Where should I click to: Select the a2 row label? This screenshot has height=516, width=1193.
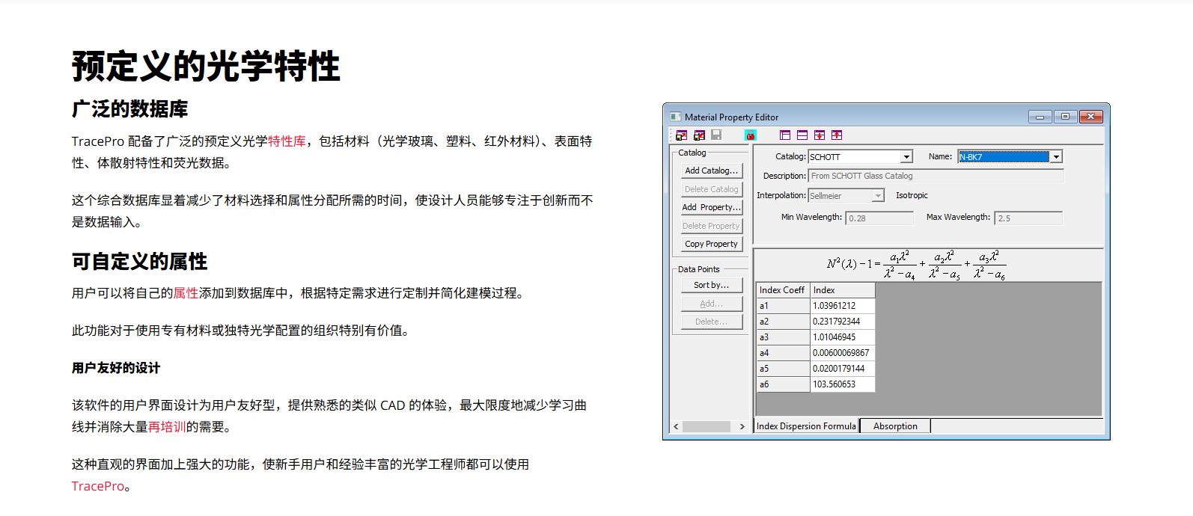click(783, 322)
